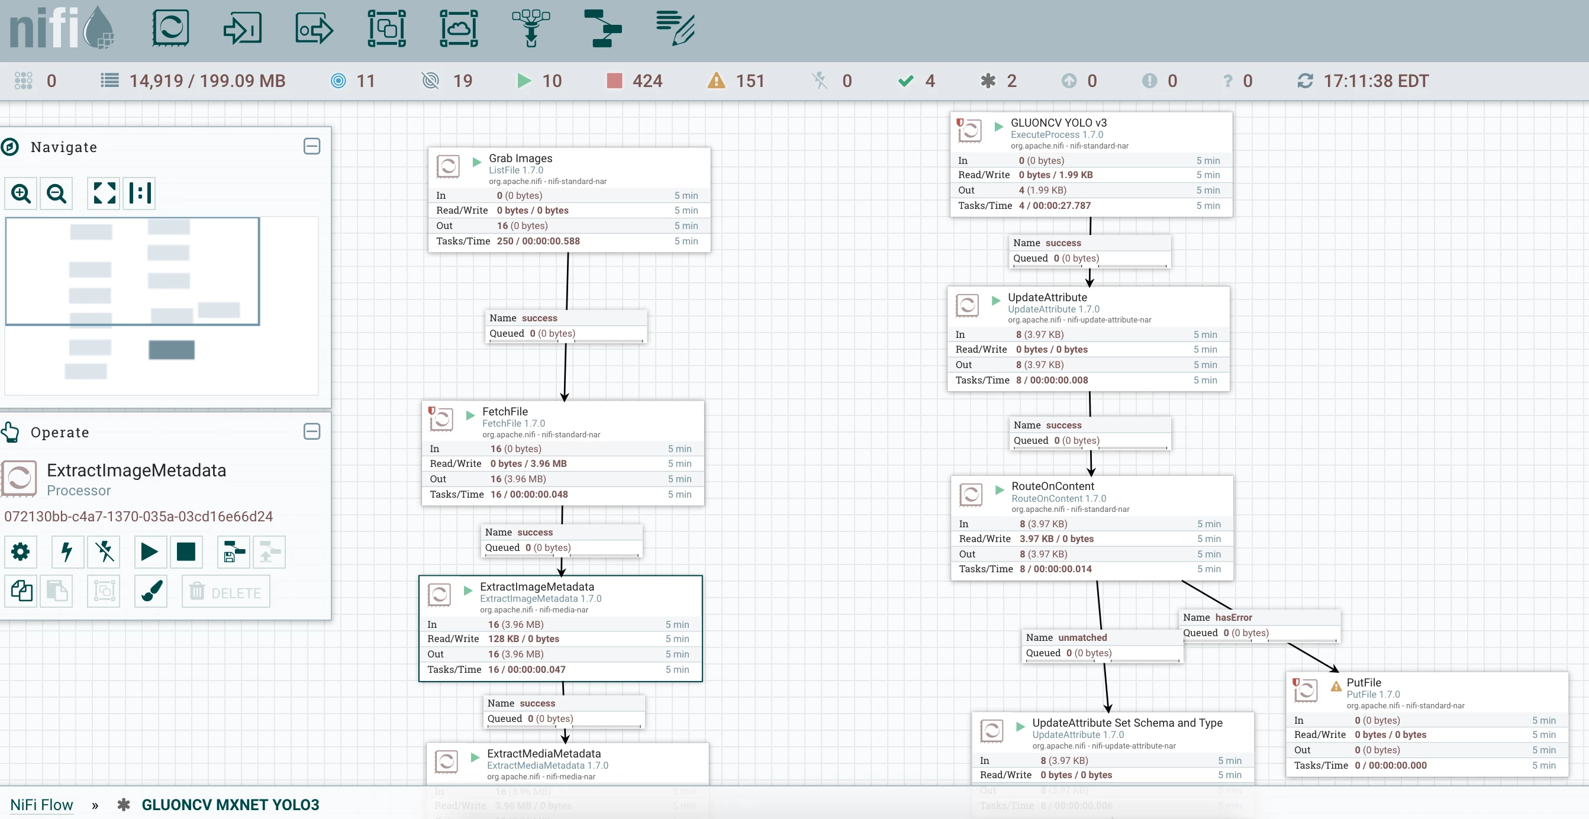Click the Copy icon in Operate panel
This screenshot has width=1589, height=819.
21,591
